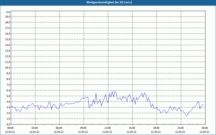Pick the 6,0 y-axis label

(x=8, y=90)
